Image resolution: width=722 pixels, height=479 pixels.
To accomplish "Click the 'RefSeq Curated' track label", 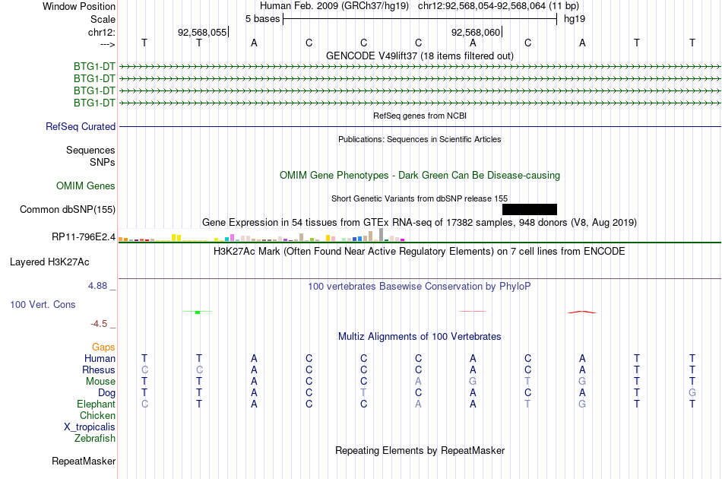I will tap(81, 127).
